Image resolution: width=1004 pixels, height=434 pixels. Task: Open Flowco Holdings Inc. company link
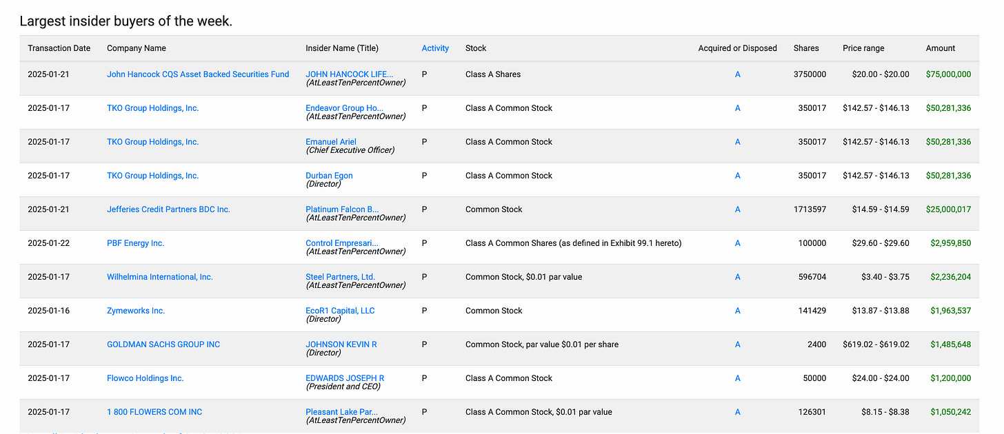point(145,378)
